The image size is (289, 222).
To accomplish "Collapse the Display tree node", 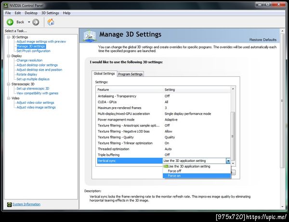I will pyautogui.click(x=9, y=56).
